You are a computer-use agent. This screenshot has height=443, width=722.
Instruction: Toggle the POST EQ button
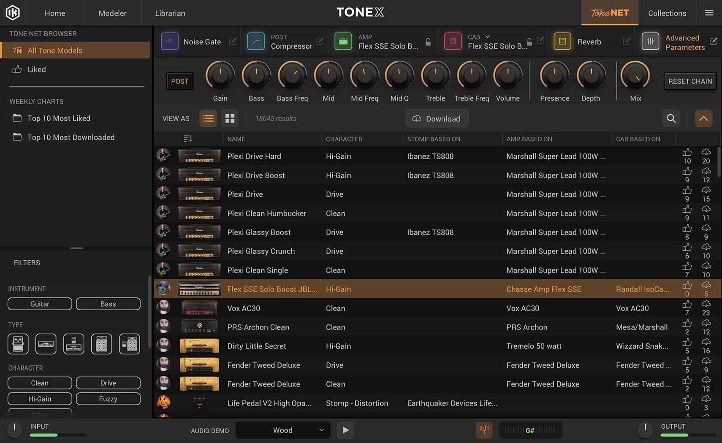pos(180,81)
